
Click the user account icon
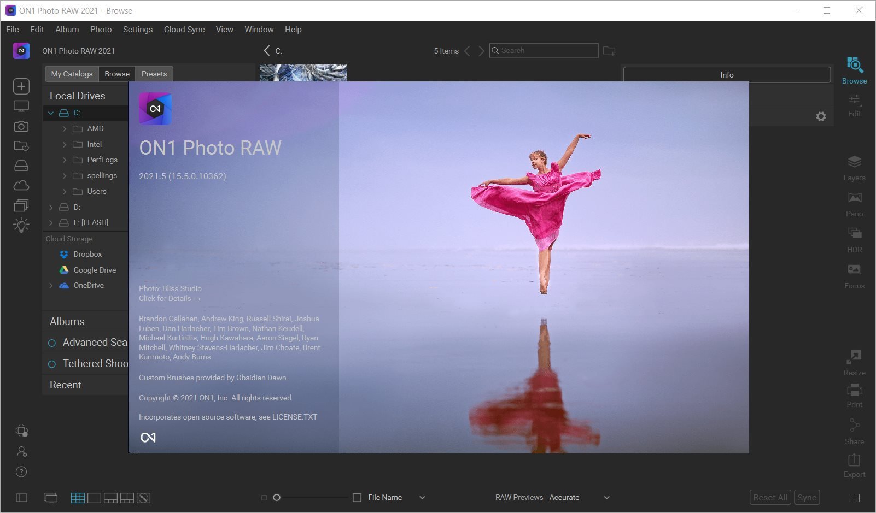(x=21, y=451)
